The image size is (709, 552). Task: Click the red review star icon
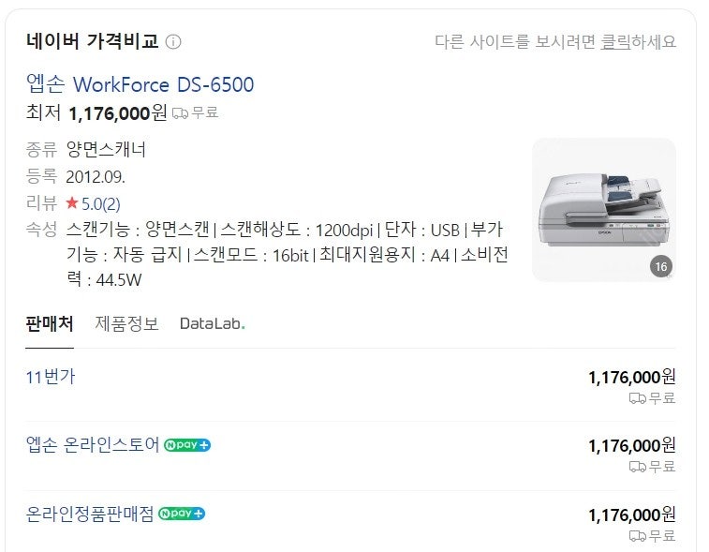72,202
